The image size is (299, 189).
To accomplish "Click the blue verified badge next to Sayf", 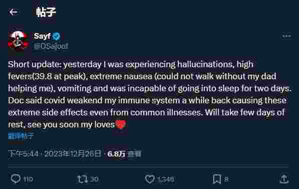I will 56,36.
